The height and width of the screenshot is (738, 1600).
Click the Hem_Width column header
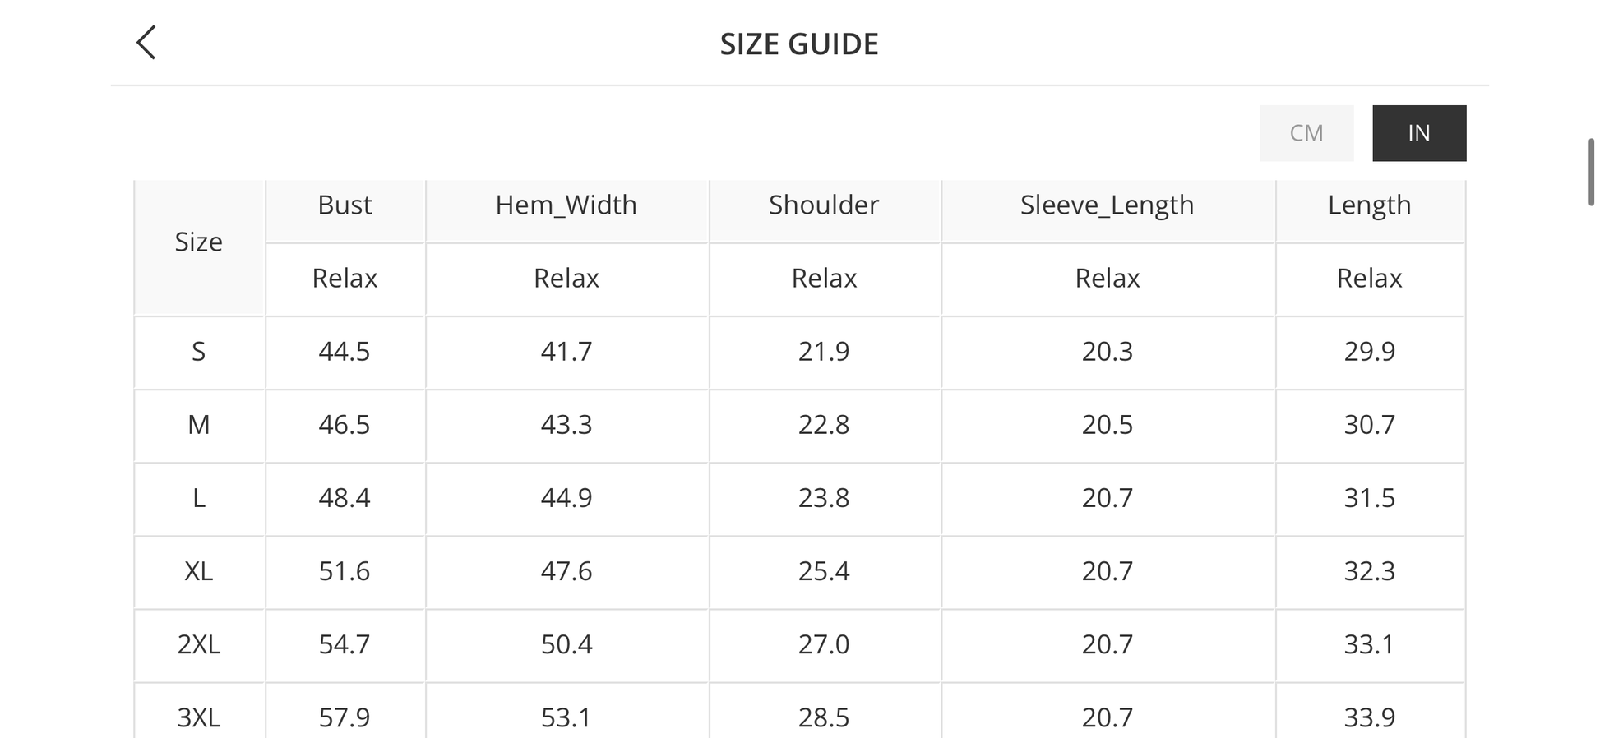coord(566,205)
